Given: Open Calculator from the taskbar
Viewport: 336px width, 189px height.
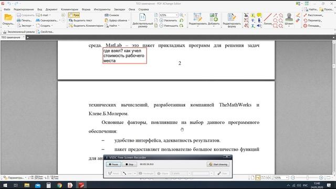Looking at the screenshot, I should tap(49, 185).
